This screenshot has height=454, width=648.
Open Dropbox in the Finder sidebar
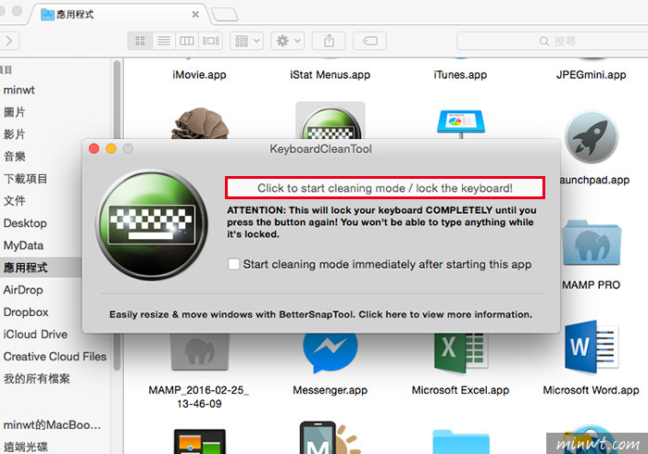pos(26,312)
